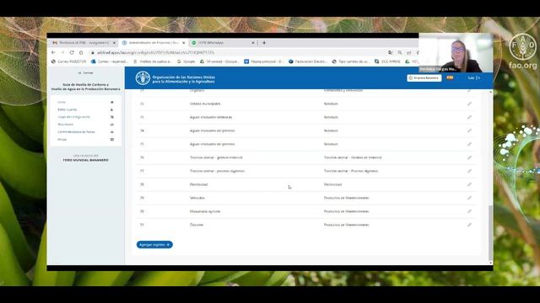Edit the Tracción animal gestión estiércol row
The image size is (540, 303).
tap(469, 157)
